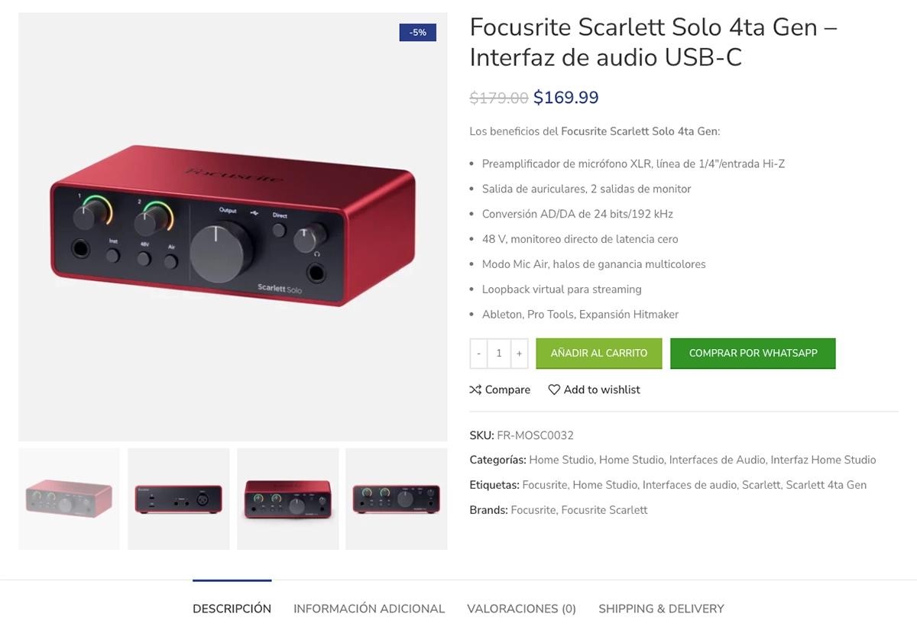Open the Interfaz Home Studio category link

(x=823, y=460)
